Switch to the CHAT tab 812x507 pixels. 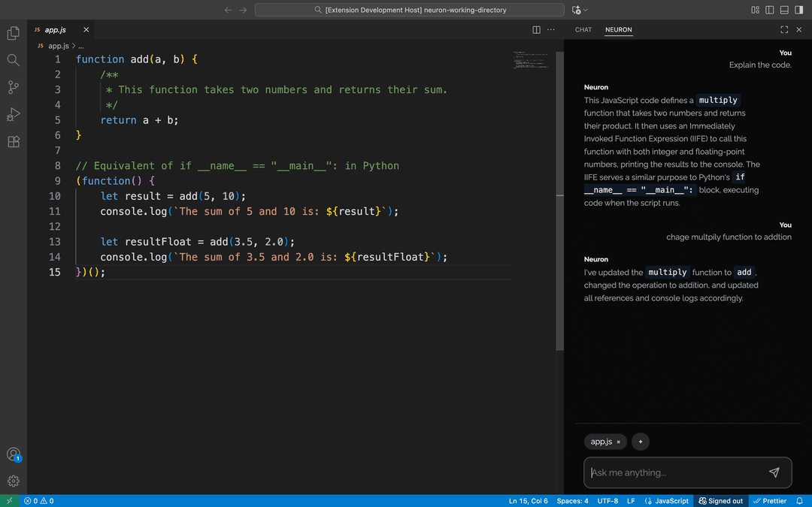tap(583, 30)
